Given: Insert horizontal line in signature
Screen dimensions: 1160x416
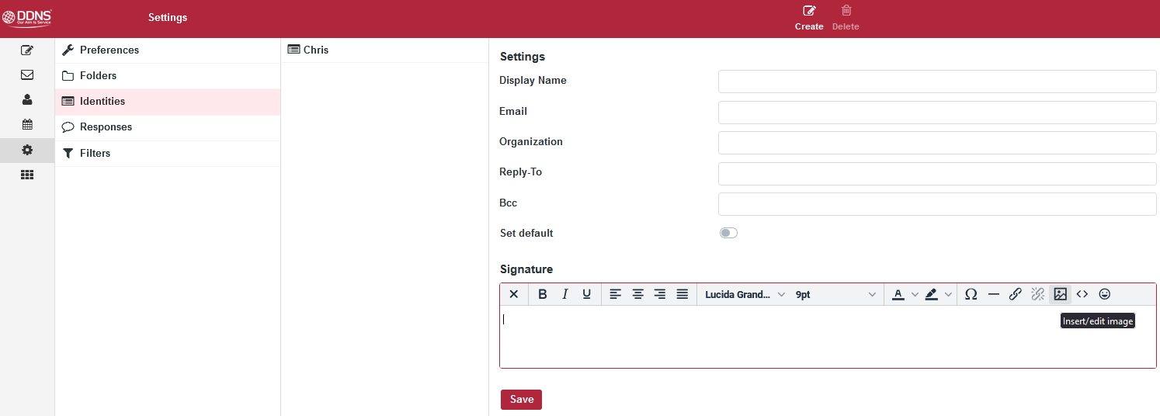Looking at the screenshot, I should 993,294.
